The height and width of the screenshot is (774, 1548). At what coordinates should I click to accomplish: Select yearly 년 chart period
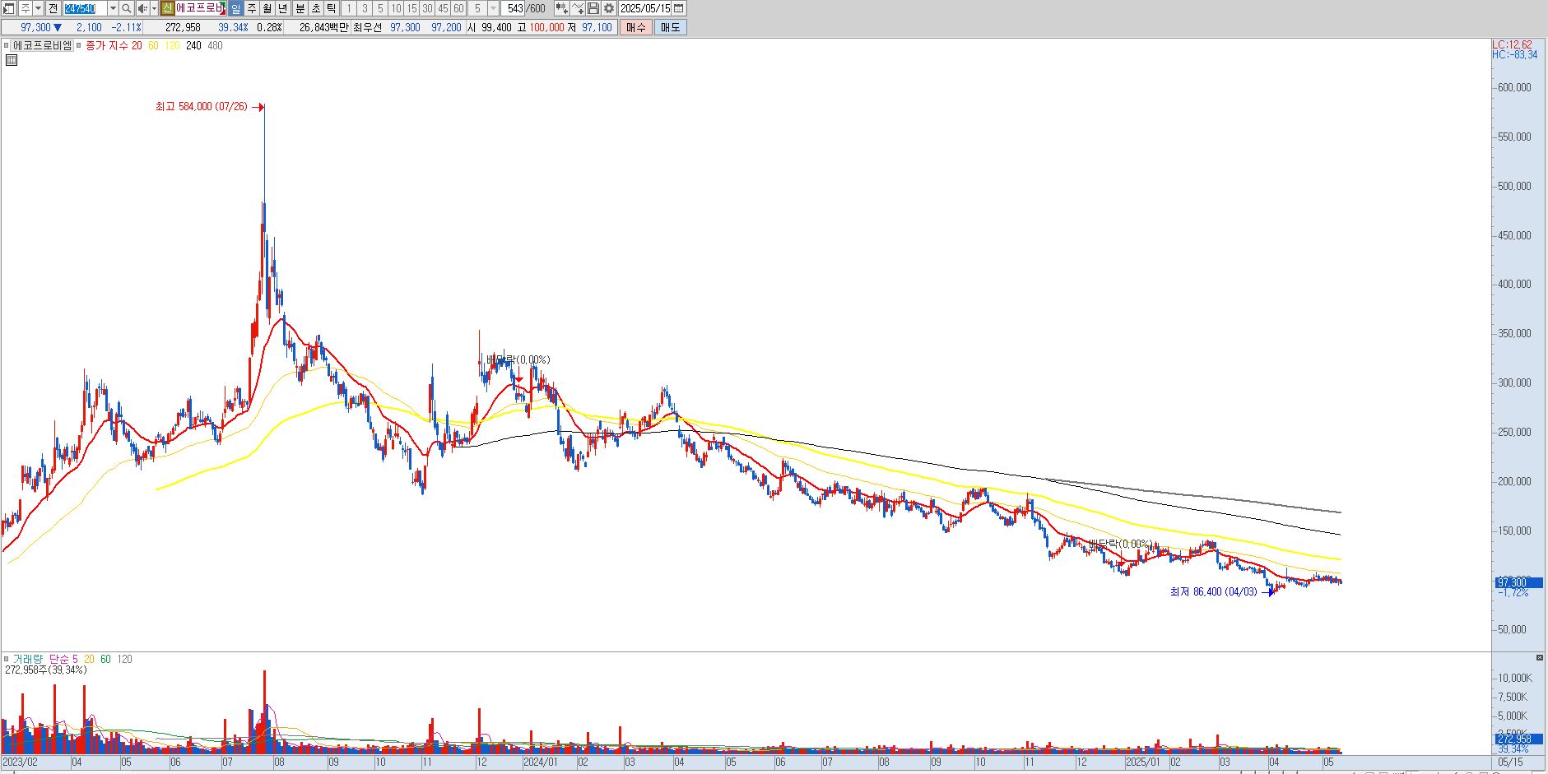click(x=283, y=8)
